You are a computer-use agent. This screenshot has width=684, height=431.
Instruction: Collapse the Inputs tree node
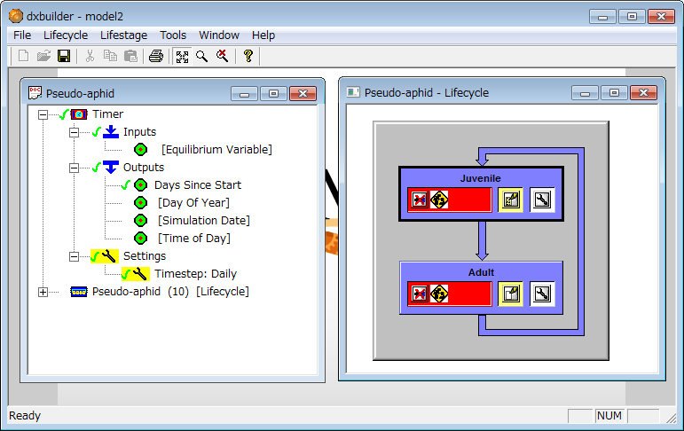[x=74, y=132]
